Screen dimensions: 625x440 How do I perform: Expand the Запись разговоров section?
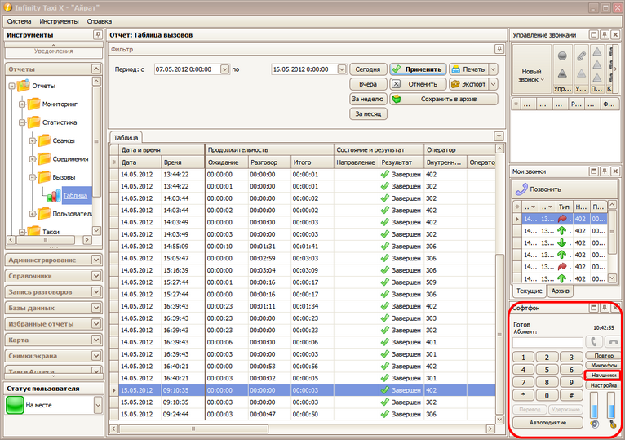point(96,291)
